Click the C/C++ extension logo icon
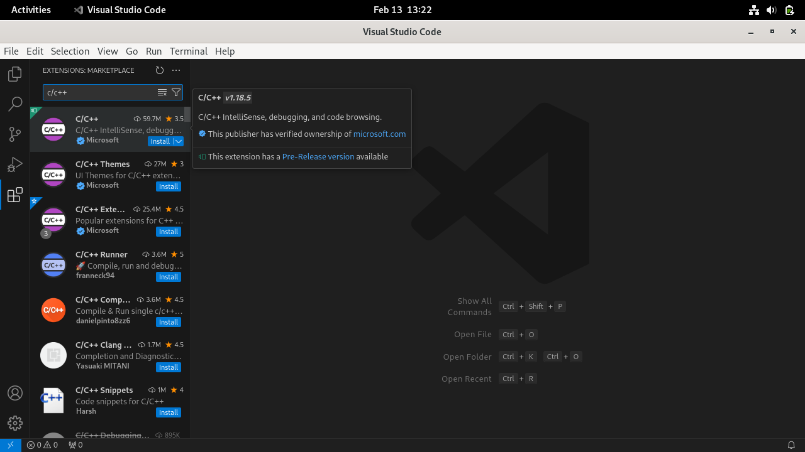The image size is (805, 452). pos(53,129)
